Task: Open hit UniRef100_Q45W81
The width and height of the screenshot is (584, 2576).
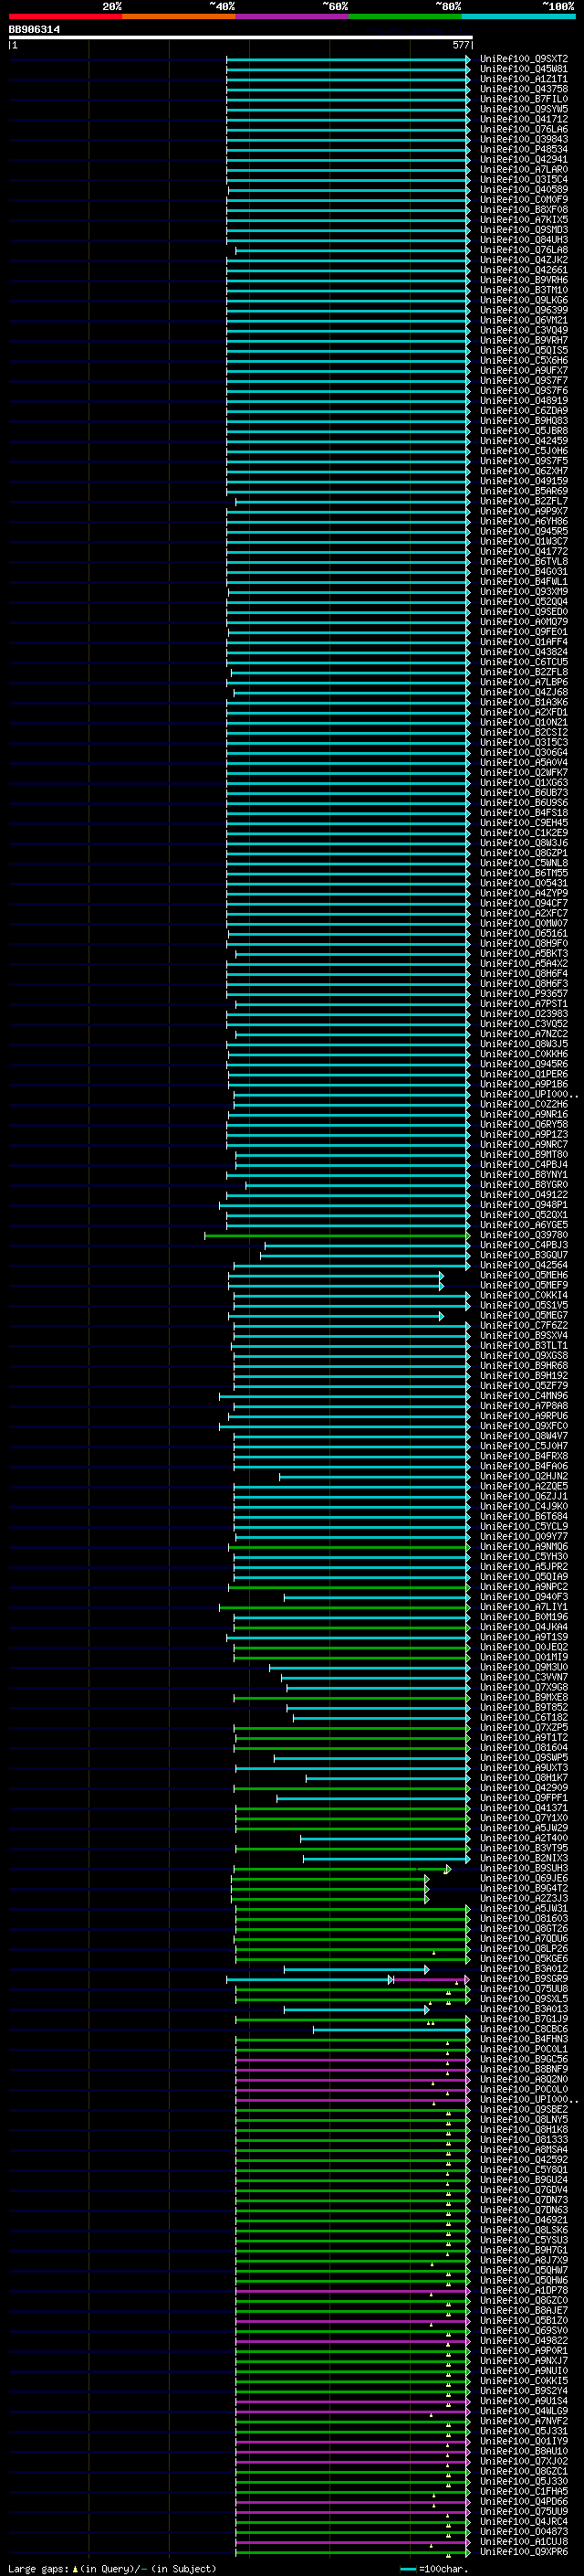Action: [524, 69]
